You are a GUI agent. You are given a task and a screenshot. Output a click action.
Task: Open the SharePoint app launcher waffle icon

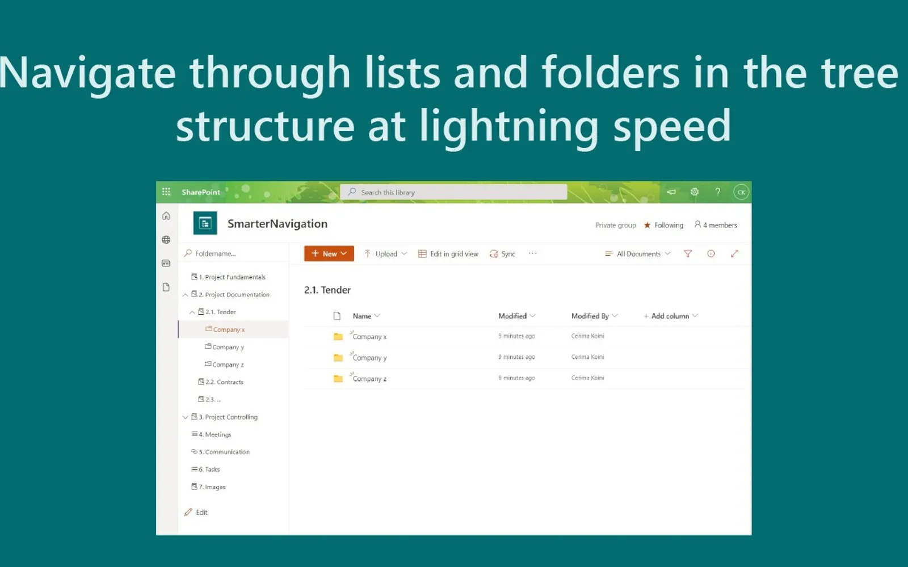pos(166,192)
